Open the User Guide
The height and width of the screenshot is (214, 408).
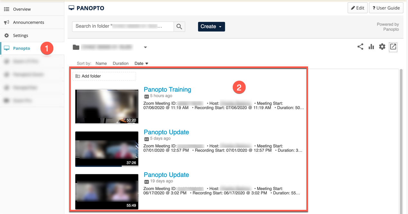386,8
